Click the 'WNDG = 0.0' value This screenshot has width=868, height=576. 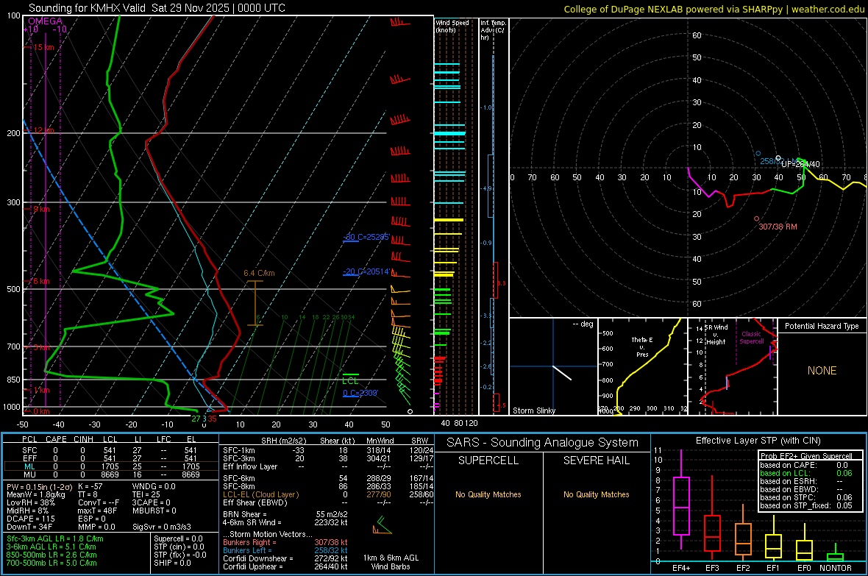tap(154, 486)
